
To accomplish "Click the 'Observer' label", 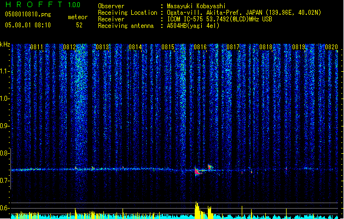I will click(111, 6).
